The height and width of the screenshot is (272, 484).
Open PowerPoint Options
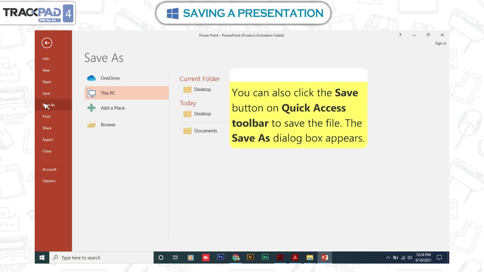(49, 181)
